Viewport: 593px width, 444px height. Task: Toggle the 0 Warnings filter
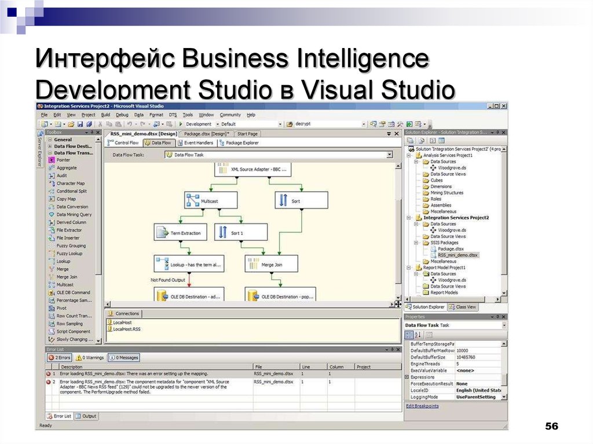click(x=89, y=358)
